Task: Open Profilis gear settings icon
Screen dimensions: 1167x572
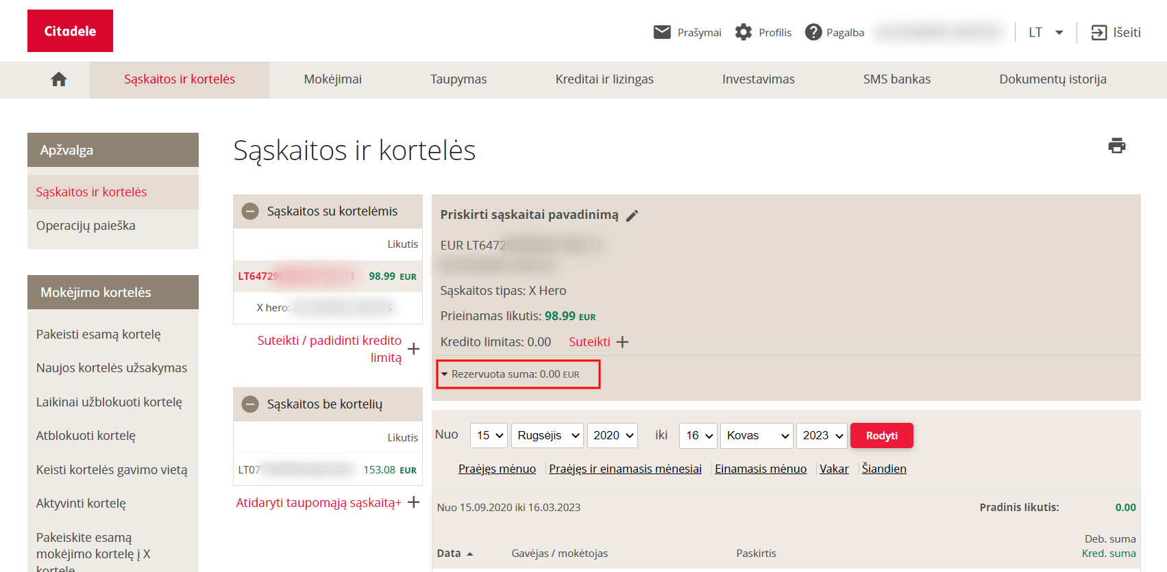Action: pos(744,32)
